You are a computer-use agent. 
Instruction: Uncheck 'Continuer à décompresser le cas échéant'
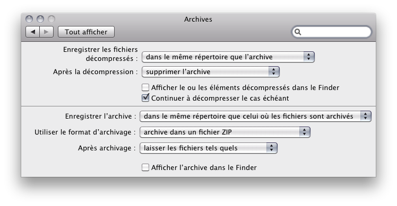[145, 98]
